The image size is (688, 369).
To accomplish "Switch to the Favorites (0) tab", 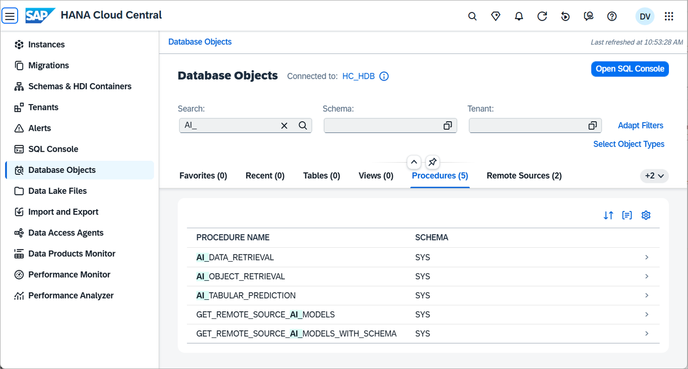I will pyautogui.click(x=203, y=176).
